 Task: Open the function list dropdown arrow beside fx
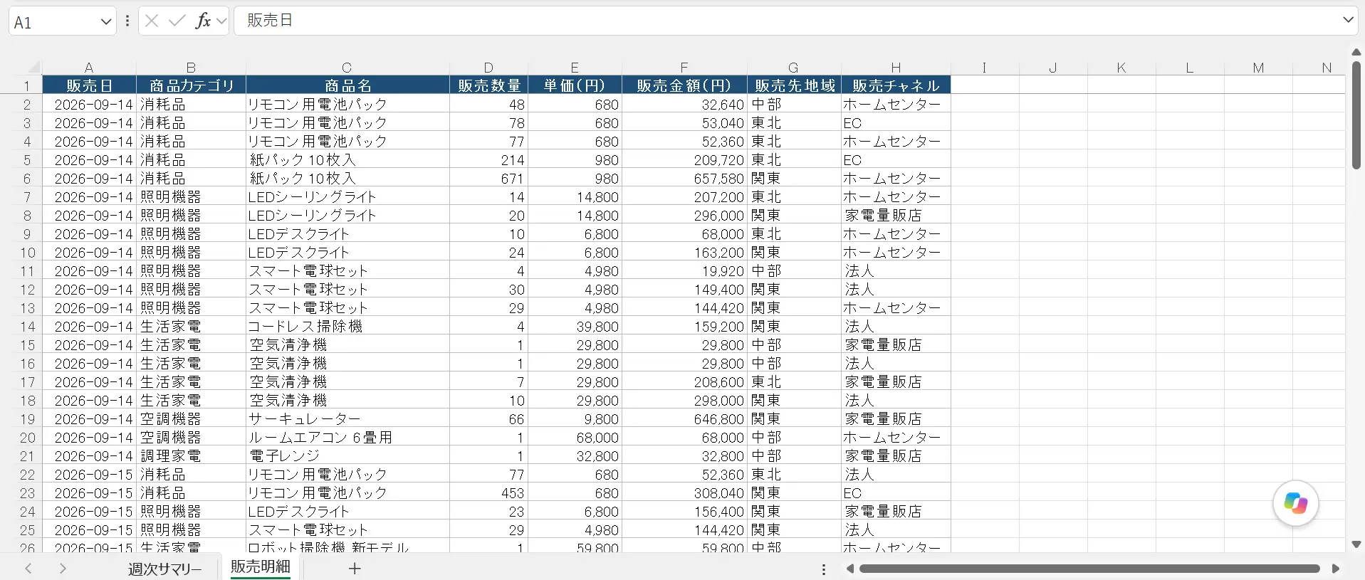[x=221, y=21]
